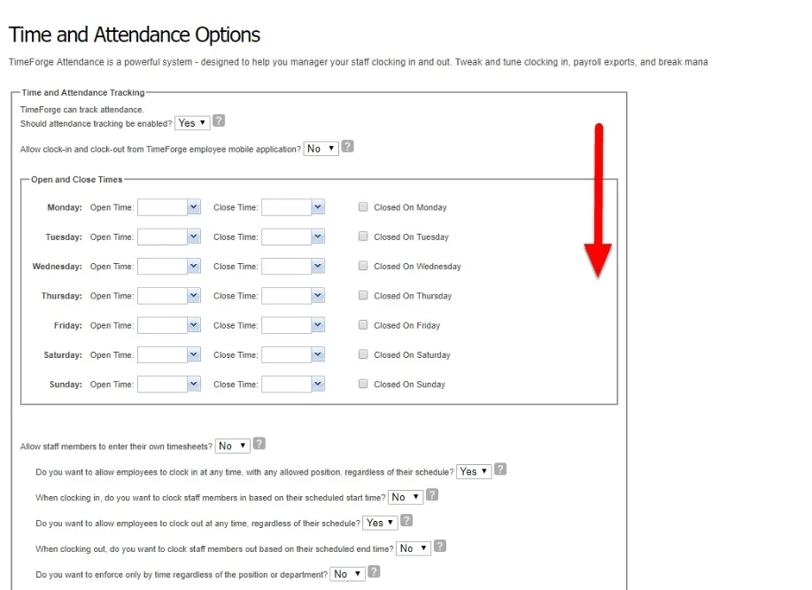
Task: Open clock out at any time Yes dropdown
Action: pyautogui.click(x=380, y=523)
